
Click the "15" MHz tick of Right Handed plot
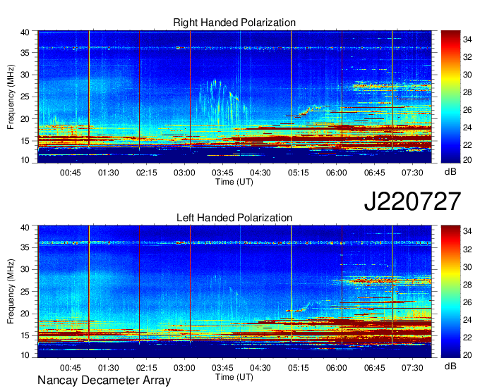pyautogui.click(x=25, y=141)
